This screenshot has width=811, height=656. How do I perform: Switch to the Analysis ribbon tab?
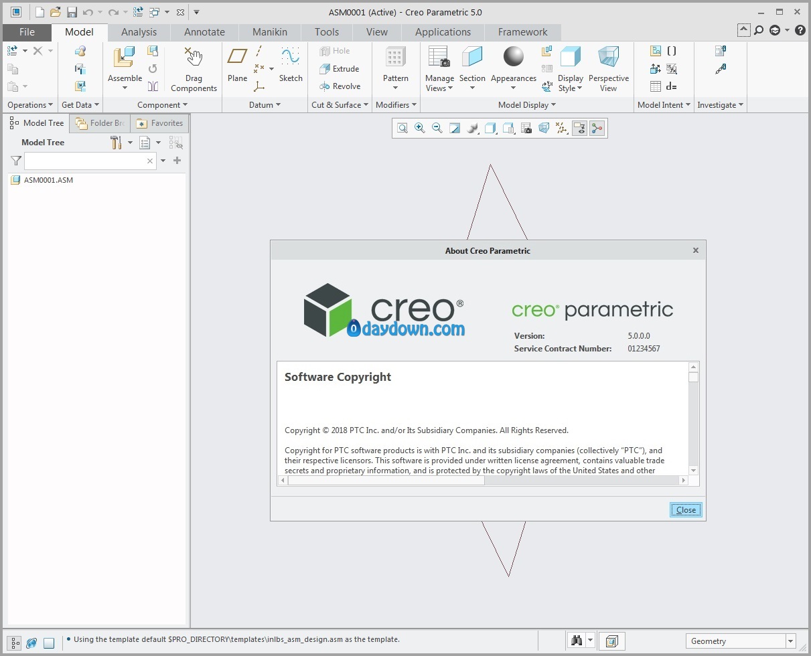coord(139,32)
